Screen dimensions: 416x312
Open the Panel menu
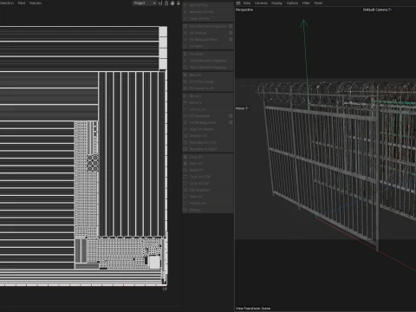coord(318,3)
